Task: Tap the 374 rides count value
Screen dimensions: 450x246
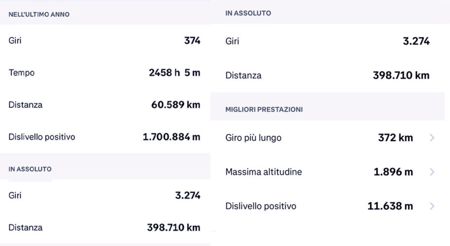Action: pos(193,40)
